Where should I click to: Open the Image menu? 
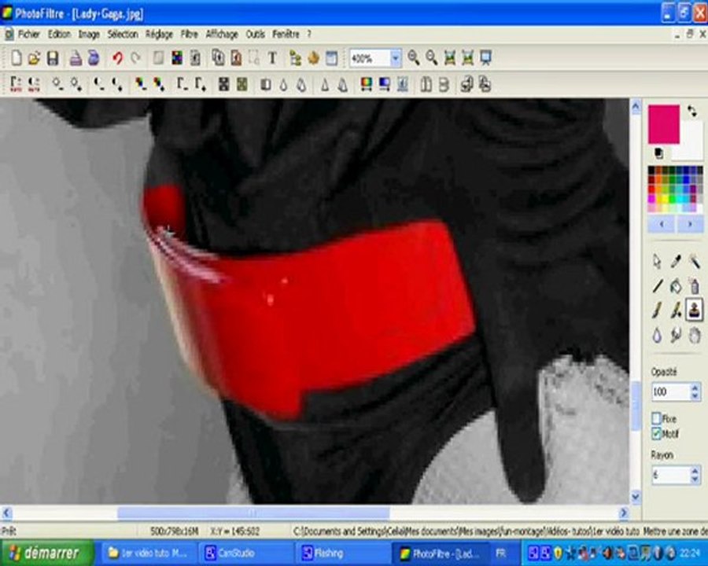click(89, 35)
